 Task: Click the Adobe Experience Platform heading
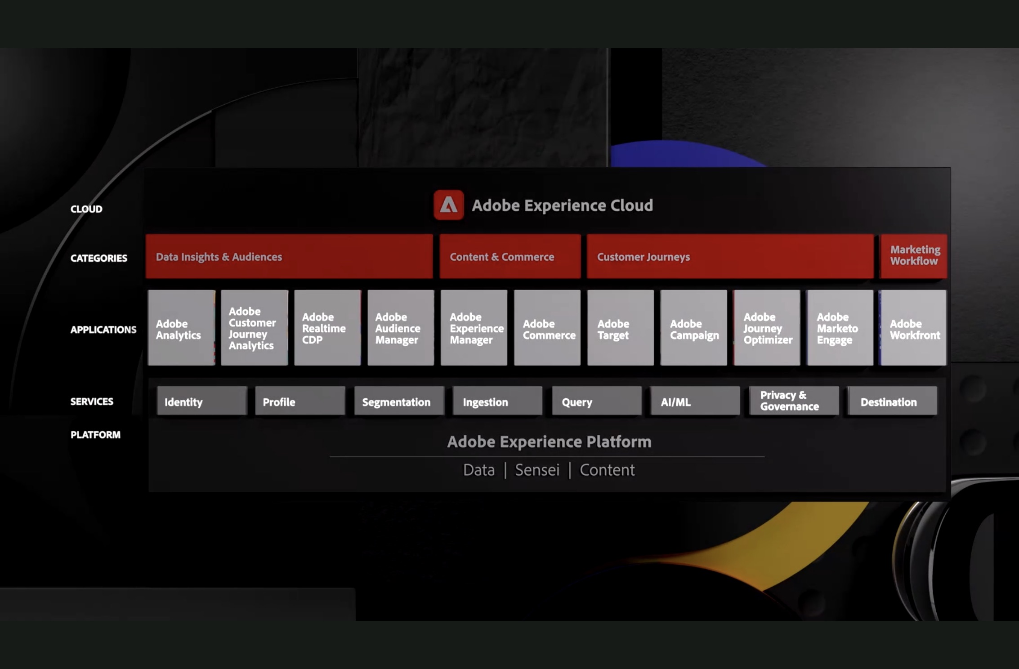click(x=549, y=442)
